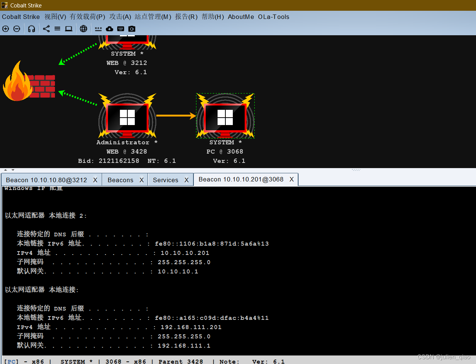Image resolution: width=476 pixels, height=364 pixels.
Task: Click the default gateway 10.10.10.1 text
Action: coord(178,272)
